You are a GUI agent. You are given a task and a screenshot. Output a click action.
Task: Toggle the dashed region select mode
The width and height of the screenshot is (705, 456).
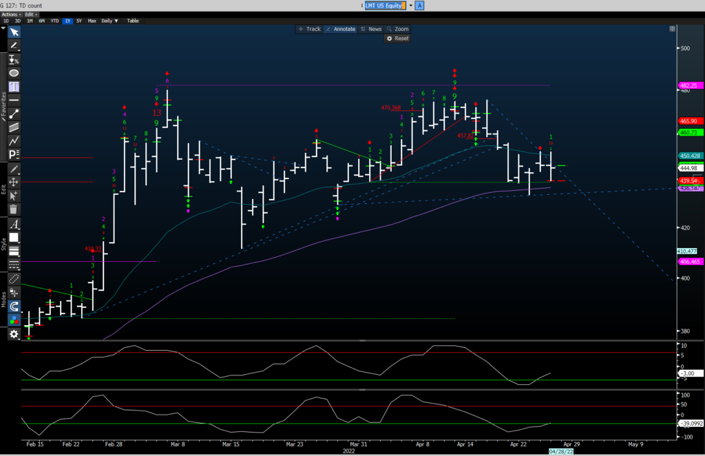pos(14,279)
